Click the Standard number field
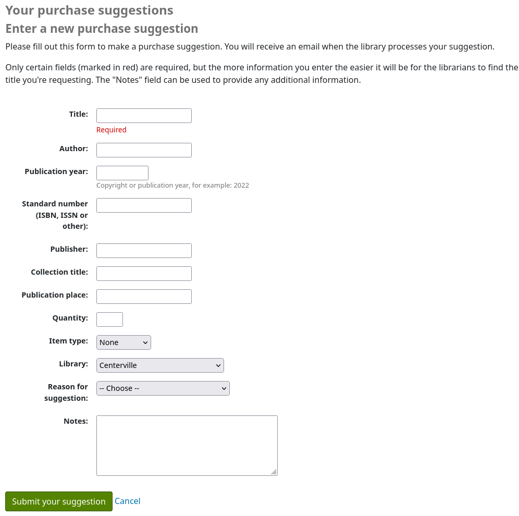Viewport: 519px width, 516px height. pos(144,205)
